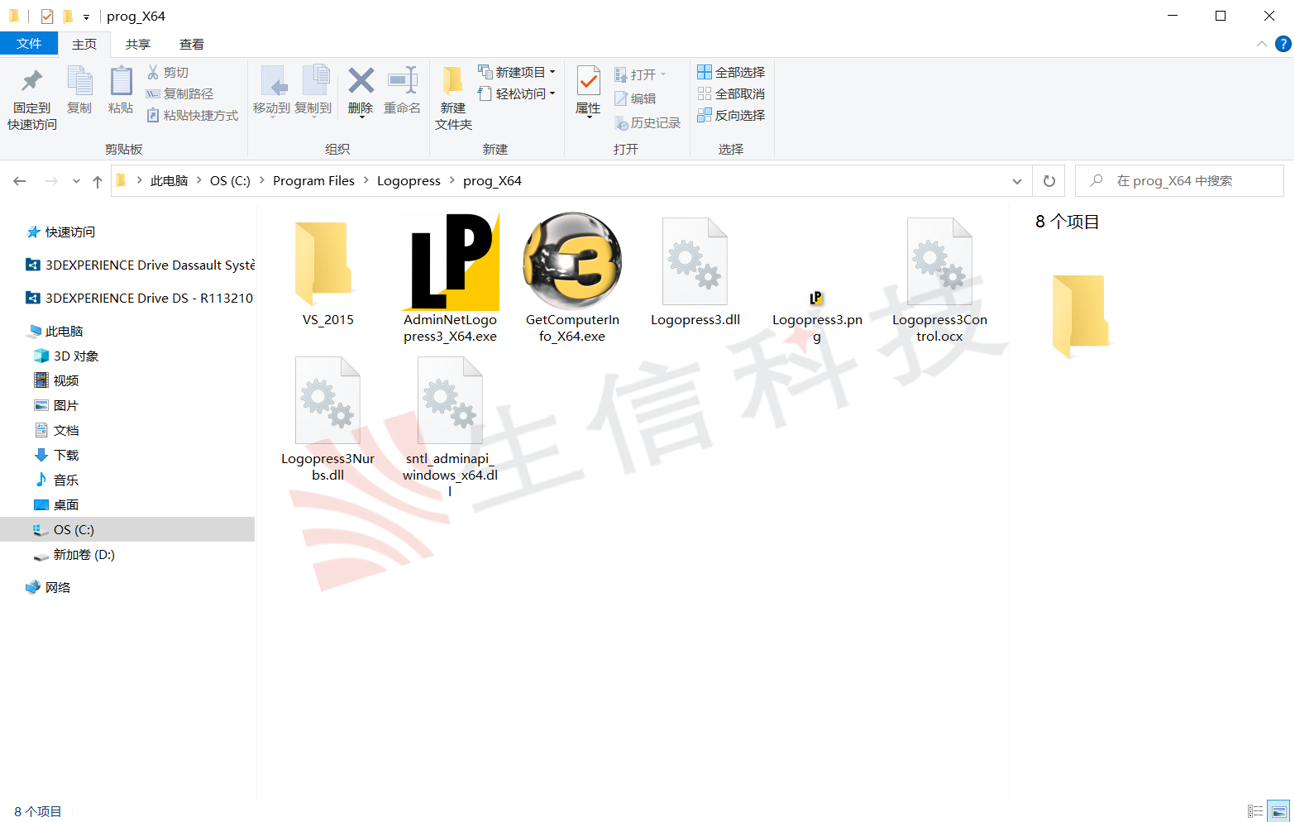Screen dimensions: 1295x822
Task: Select the Logopress3.png file
Action: (817, 318)
